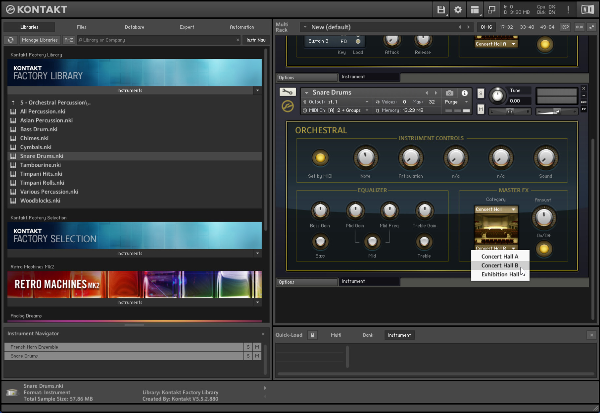
Task: Show rack page 17-32
Action: pos(506,27)
